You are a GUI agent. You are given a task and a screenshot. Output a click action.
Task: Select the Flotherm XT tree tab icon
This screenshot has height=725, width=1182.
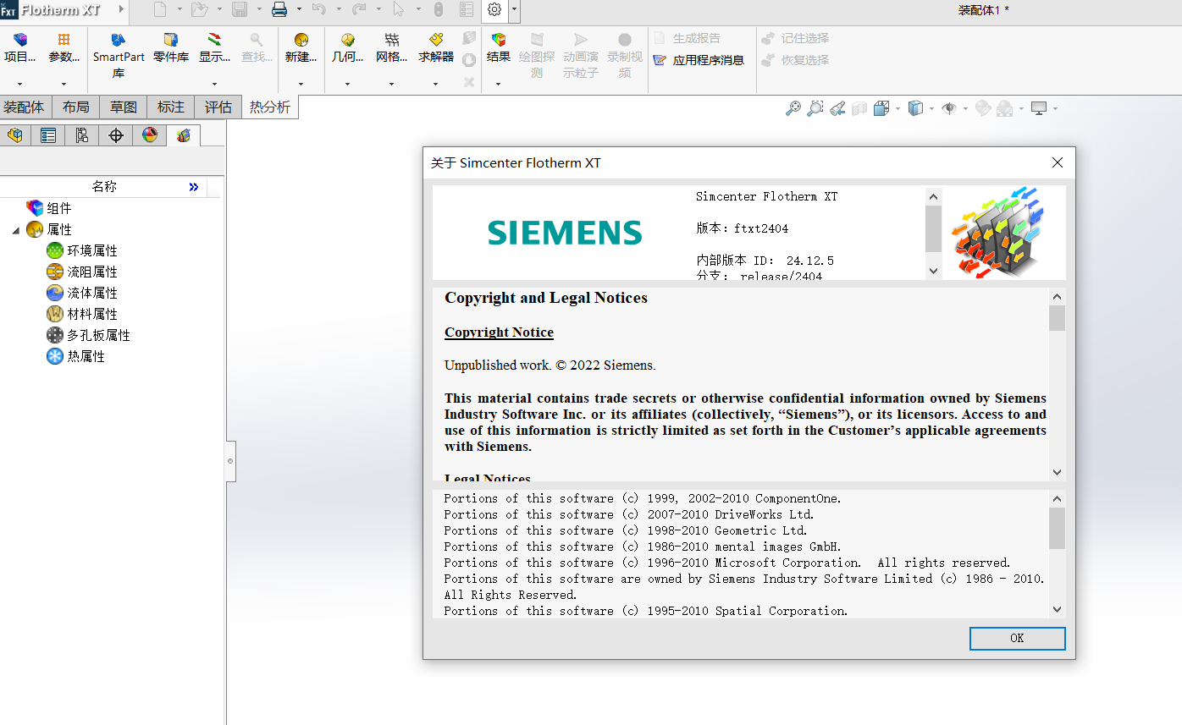184,135
